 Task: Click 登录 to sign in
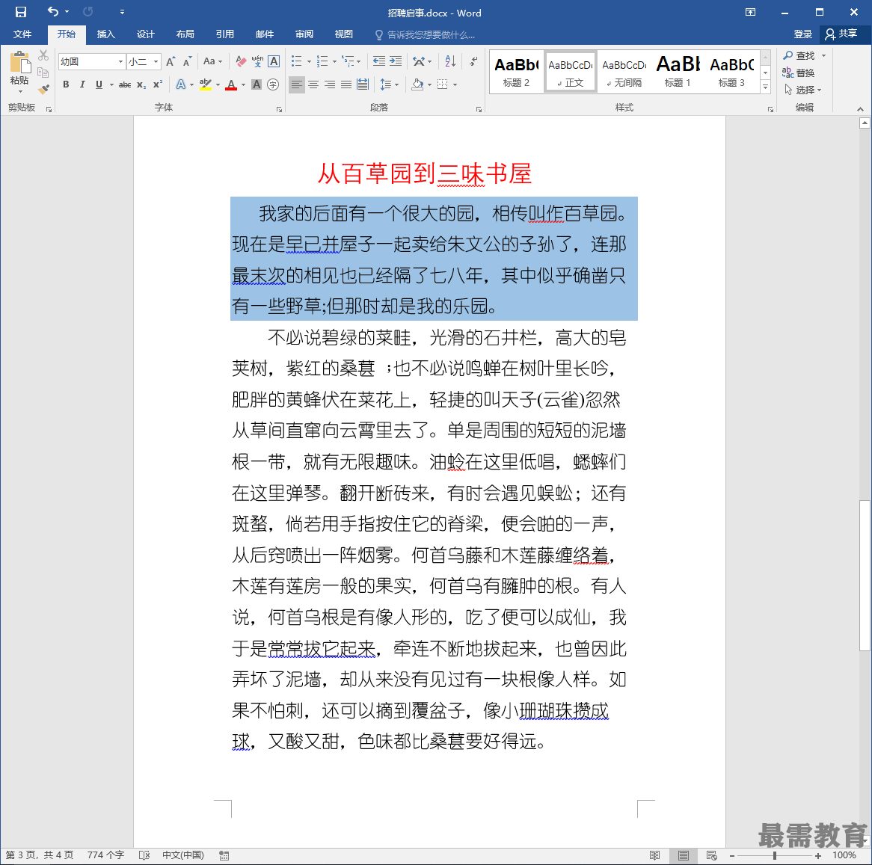point(802,34)
